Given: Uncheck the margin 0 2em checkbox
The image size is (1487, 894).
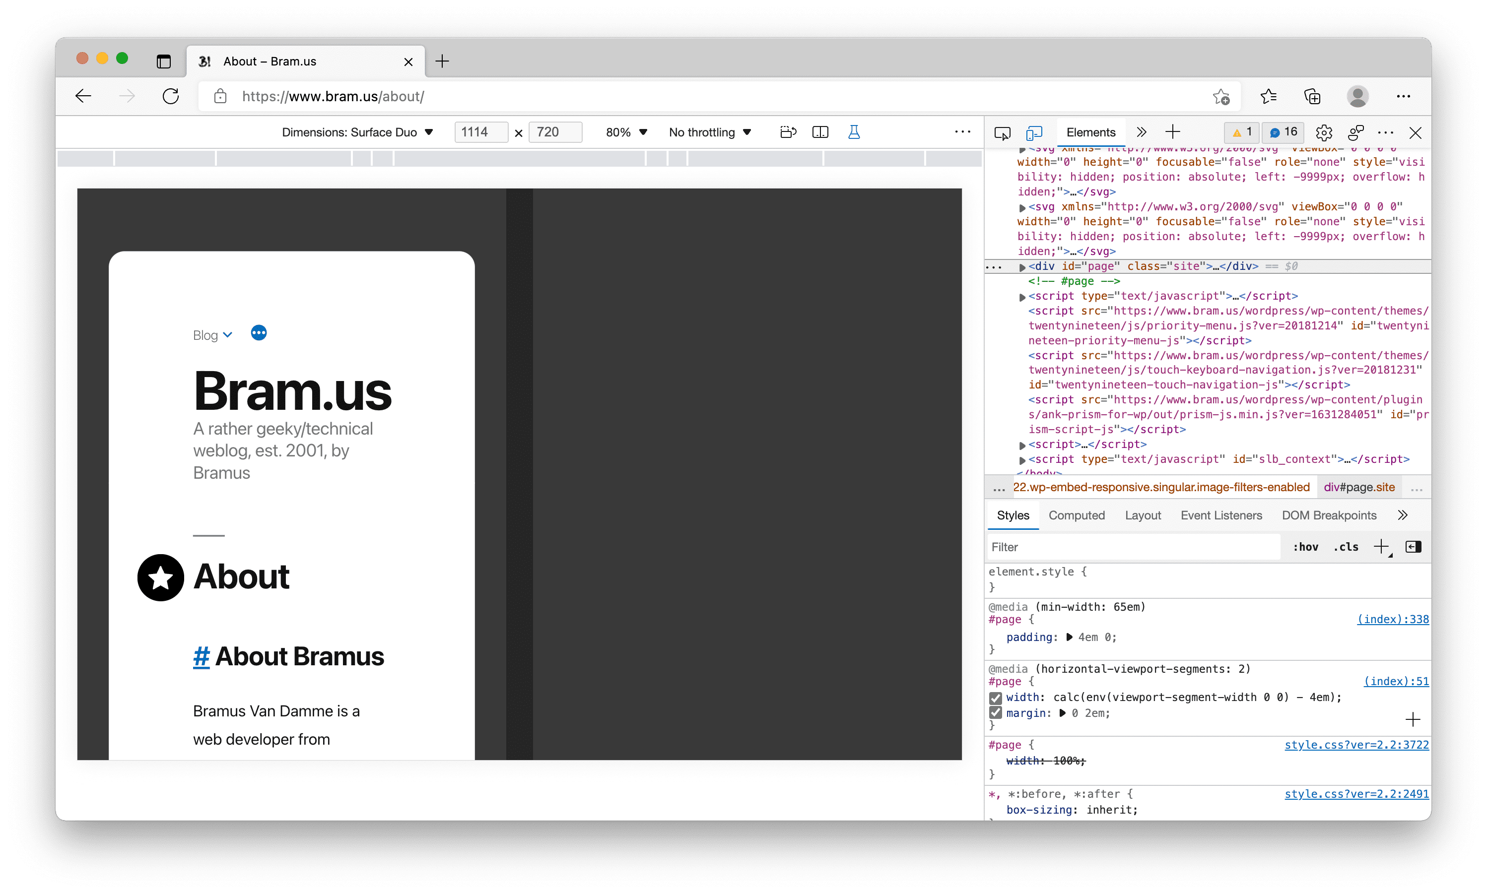Looking at the screenshot, I should (995, 713).
